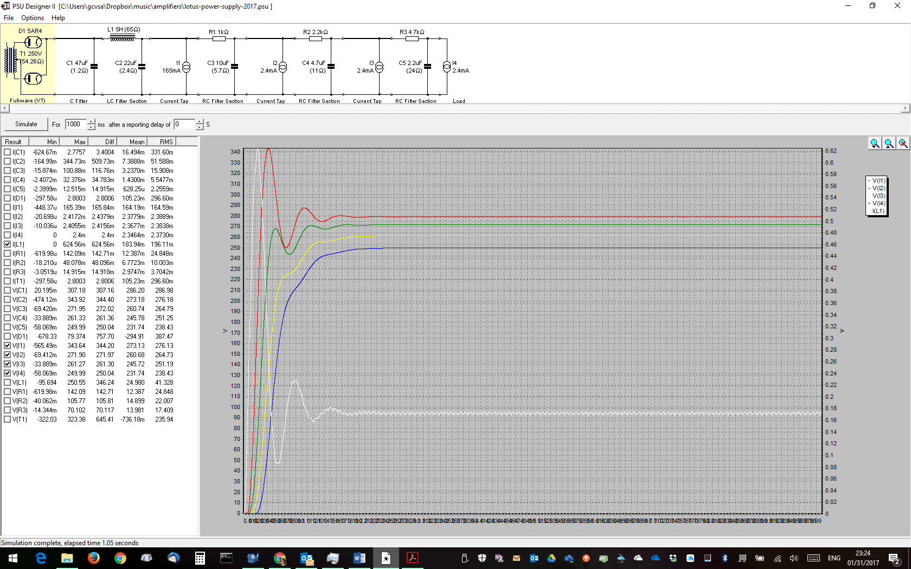
Task: Open Word from the taskbar
Action: [x=359, y=558]
